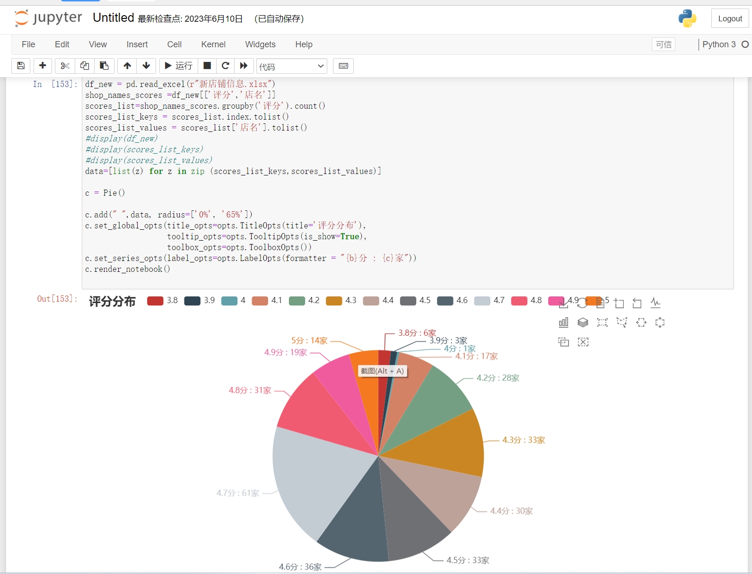The image size is (752, 574).
Task: Click the '4.2分 : 28家' pie label
Action: tap(498, 378)
